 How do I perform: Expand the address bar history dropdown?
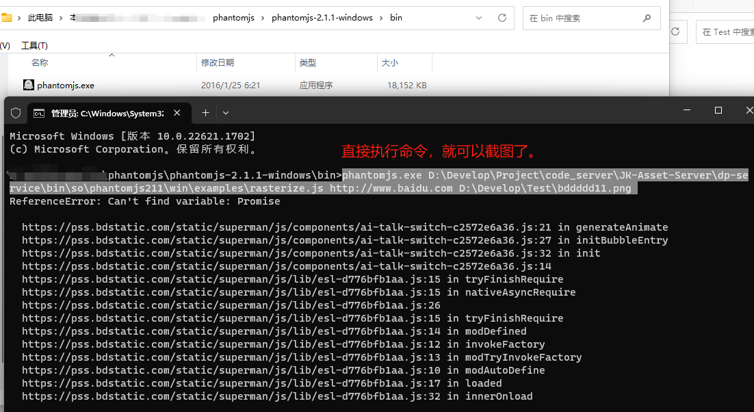pos(479,18)
